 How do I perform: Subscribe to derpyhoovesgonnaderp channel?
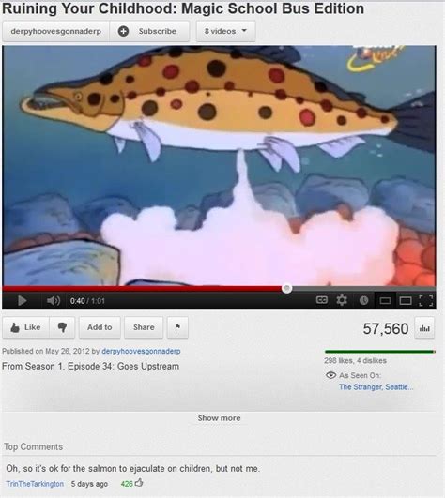click(x=149, y=31)
